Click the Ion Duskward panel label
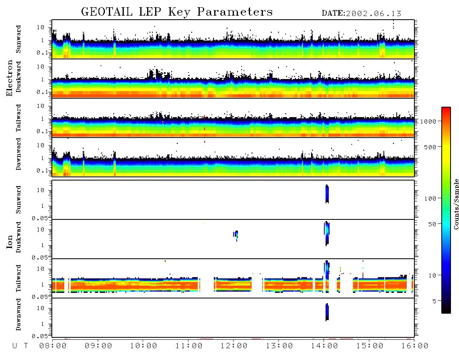This screenshot has width=459, height=353. [x=18, y=237]
